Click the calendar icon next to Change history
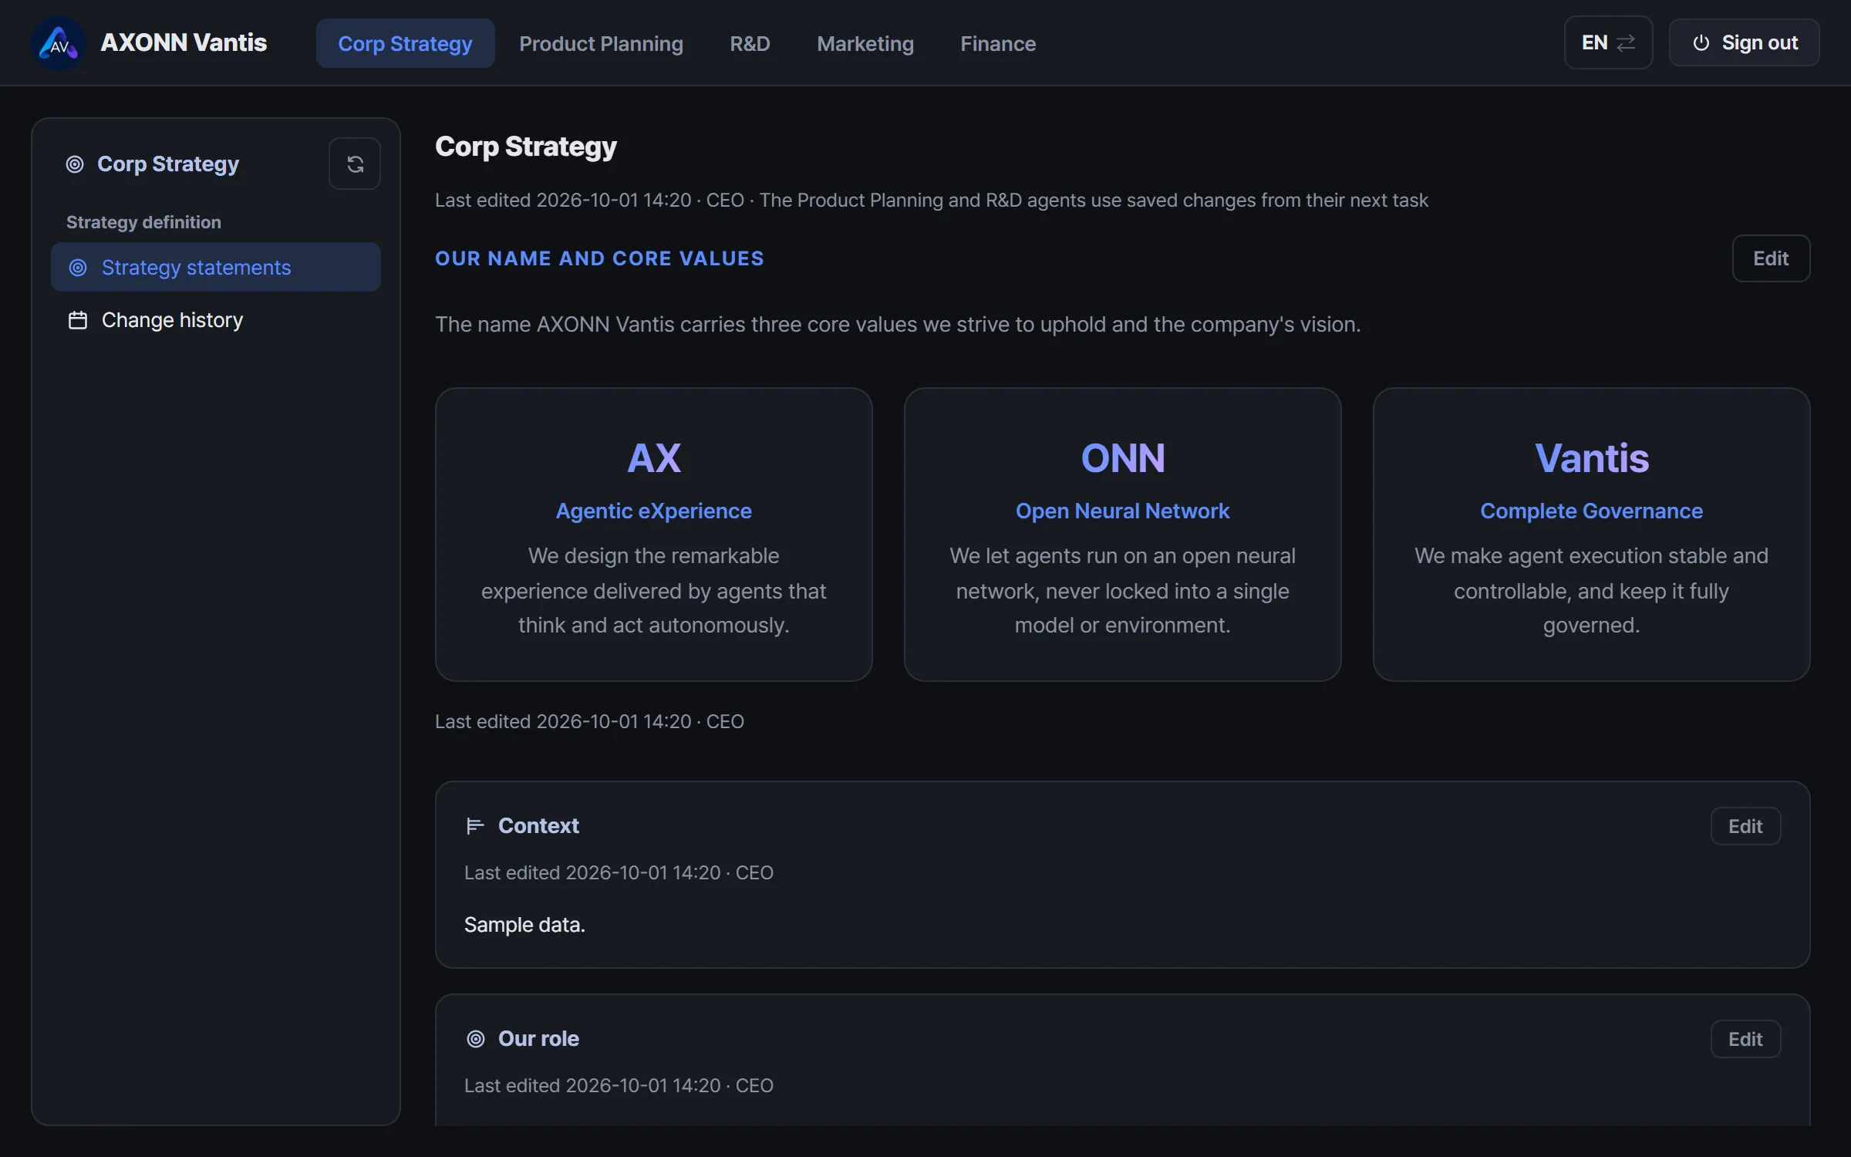Viewport: 1851px width, 1157px height. coord(78,320)
